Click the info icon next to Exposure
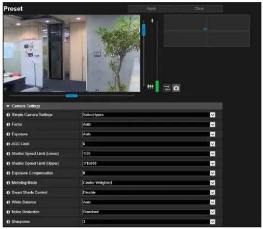This screenshot has width=263, height=229. (x=8, y=134)
